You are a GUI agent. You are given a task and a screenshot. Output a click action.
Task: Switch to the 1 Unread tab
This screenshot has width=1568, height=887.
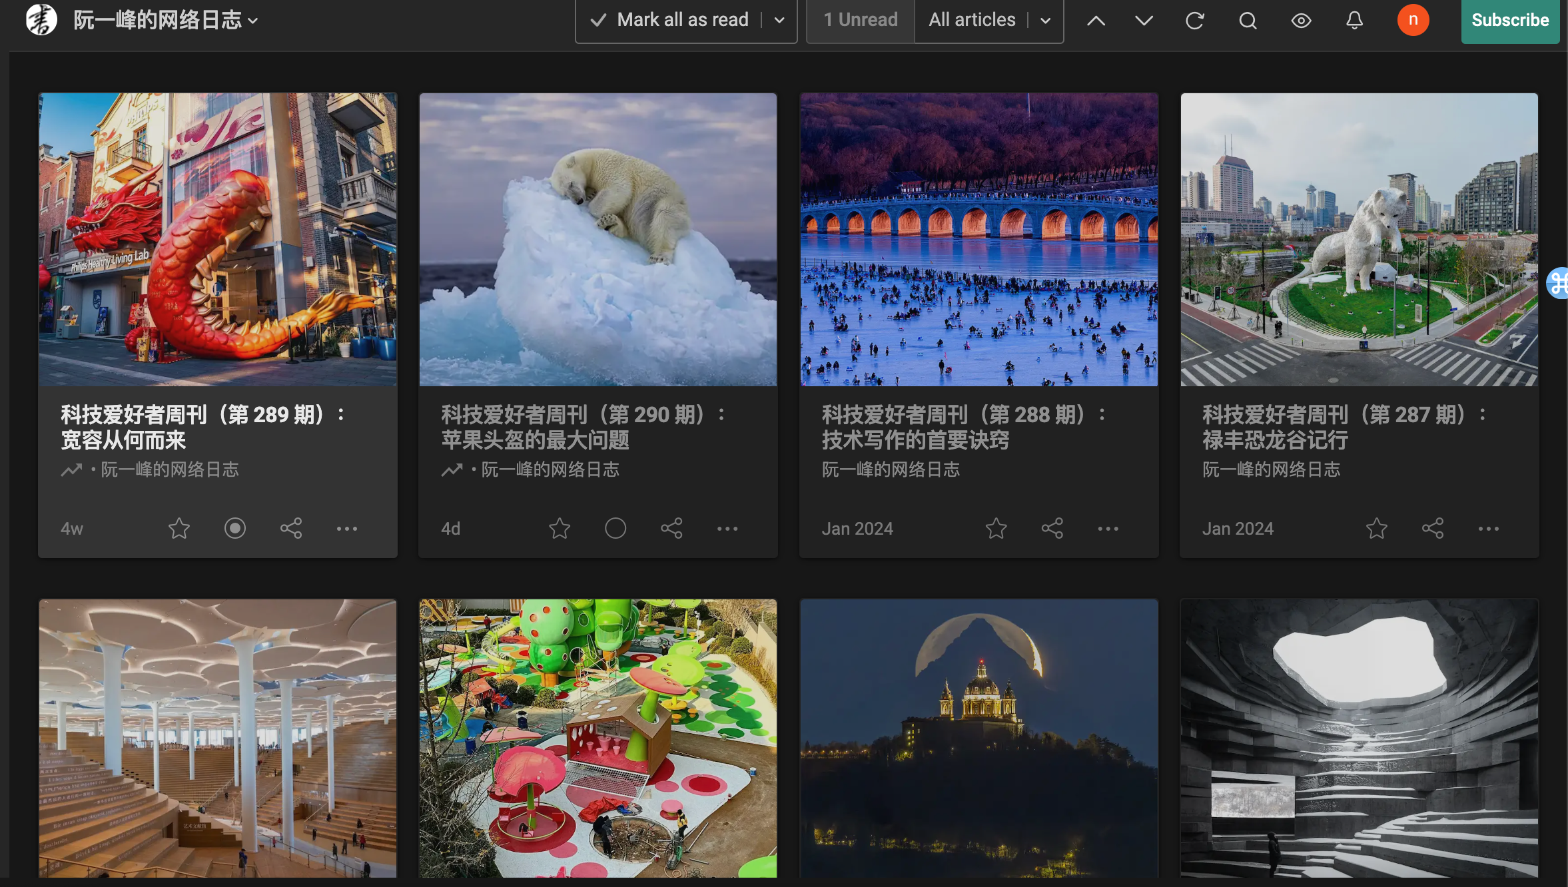point(861,21)
